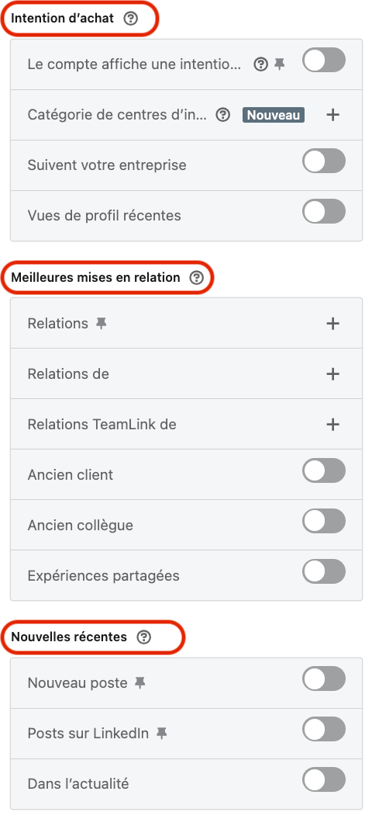Expand Catégorie de centres d'intérêt with plus

(332, 115)
